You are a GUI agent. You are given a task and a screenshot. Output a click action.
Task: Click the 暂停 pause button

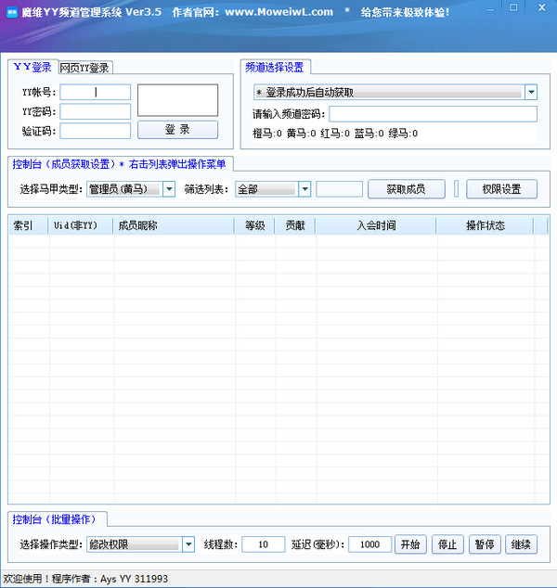pos(485,544)
